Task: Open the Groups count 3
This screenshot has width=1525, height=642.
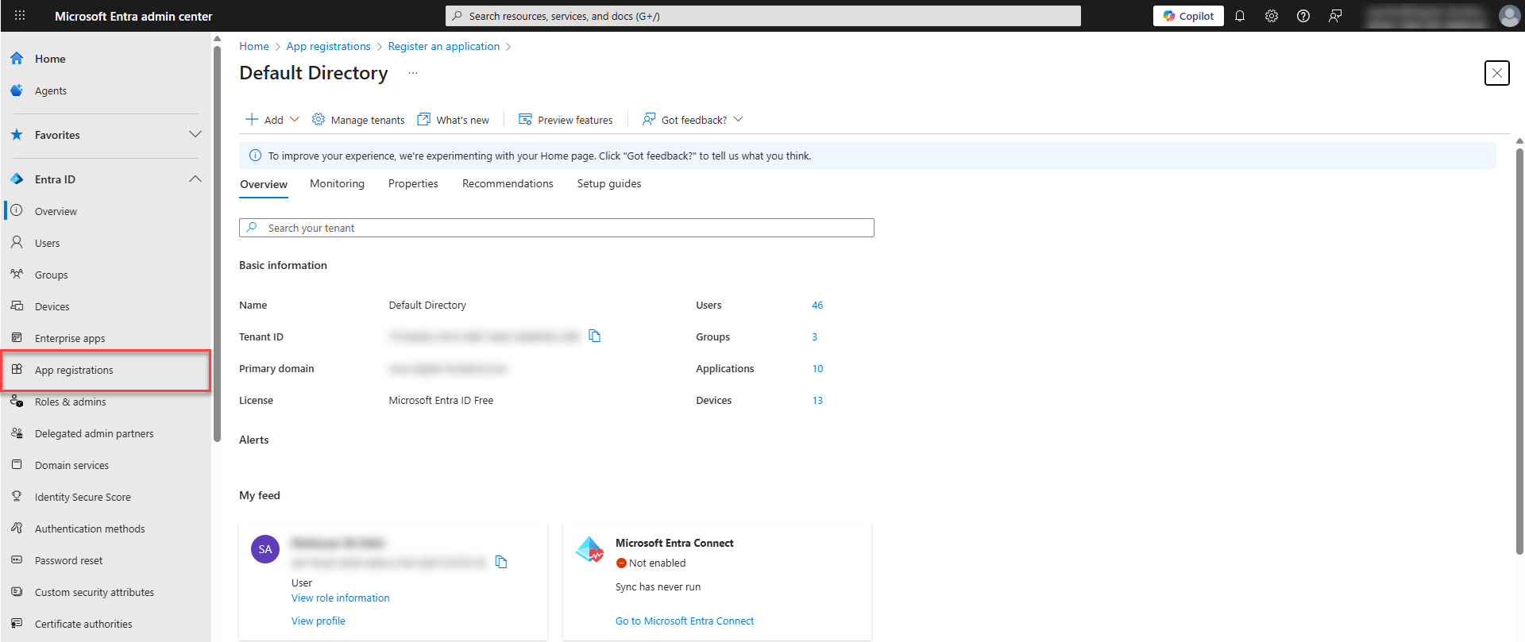Action: tap(814, 337)
